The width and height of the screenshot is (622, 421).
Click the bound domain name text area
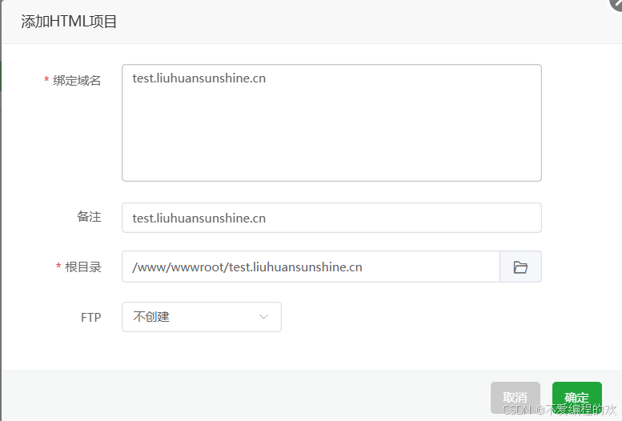(x=331, y=123)
